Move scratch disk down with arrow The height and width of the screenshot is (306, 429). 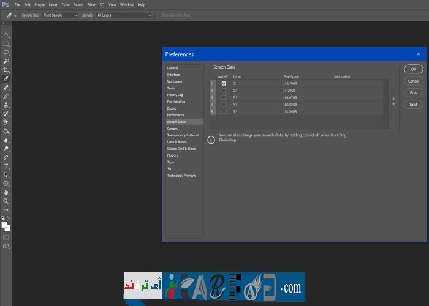pos(393,105)
